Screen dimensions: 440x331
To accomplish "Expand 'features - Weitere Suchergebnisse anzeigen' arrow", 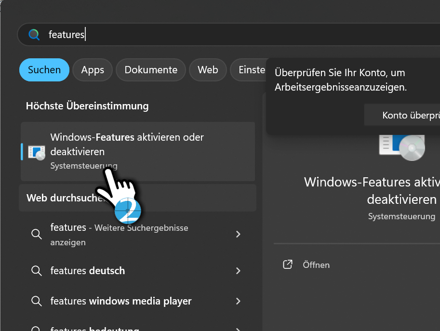I will point(238,234).
